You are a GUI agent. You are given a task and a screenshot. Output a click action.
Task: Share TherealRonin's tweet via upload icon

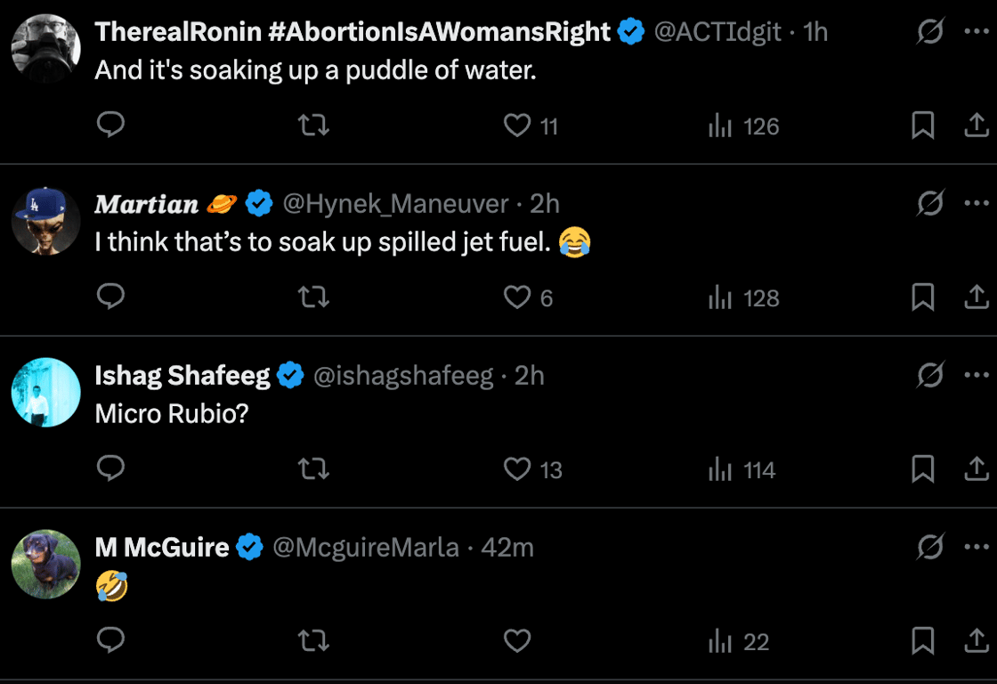coord(977,126)
